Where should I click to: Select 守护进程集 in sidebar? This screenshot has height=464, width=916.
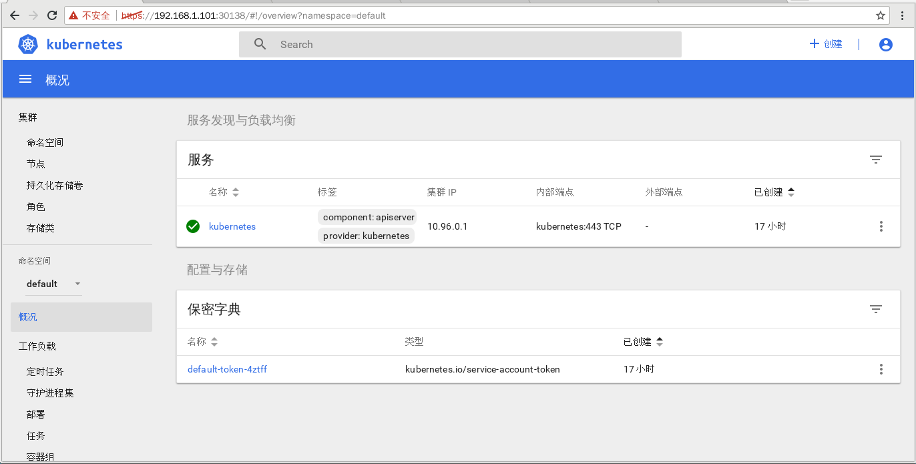50,393
